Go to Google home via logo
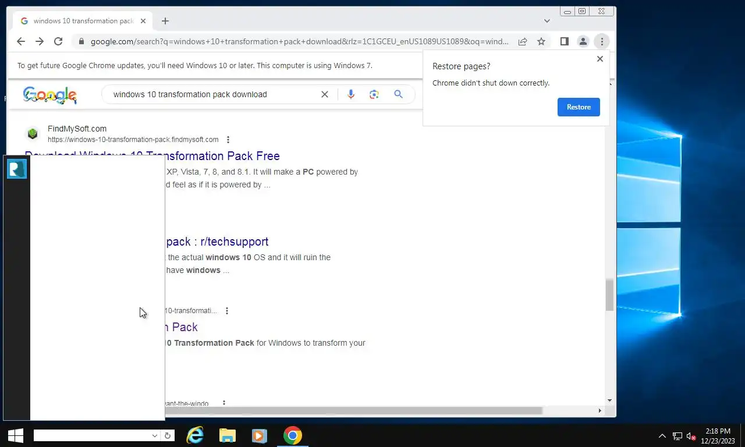Viewport: 745px width, 447px height. click(x=50, y=95)
